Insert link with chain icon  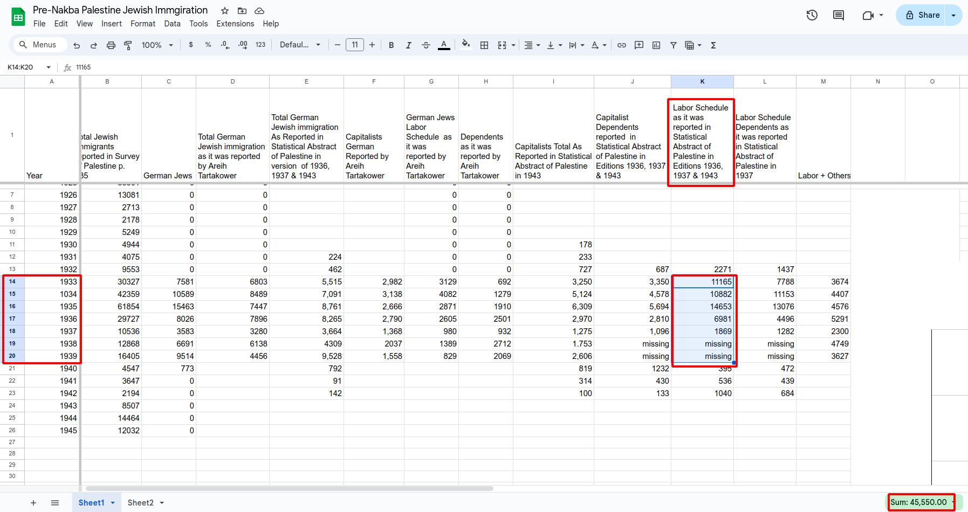click(x=622, y=45)
